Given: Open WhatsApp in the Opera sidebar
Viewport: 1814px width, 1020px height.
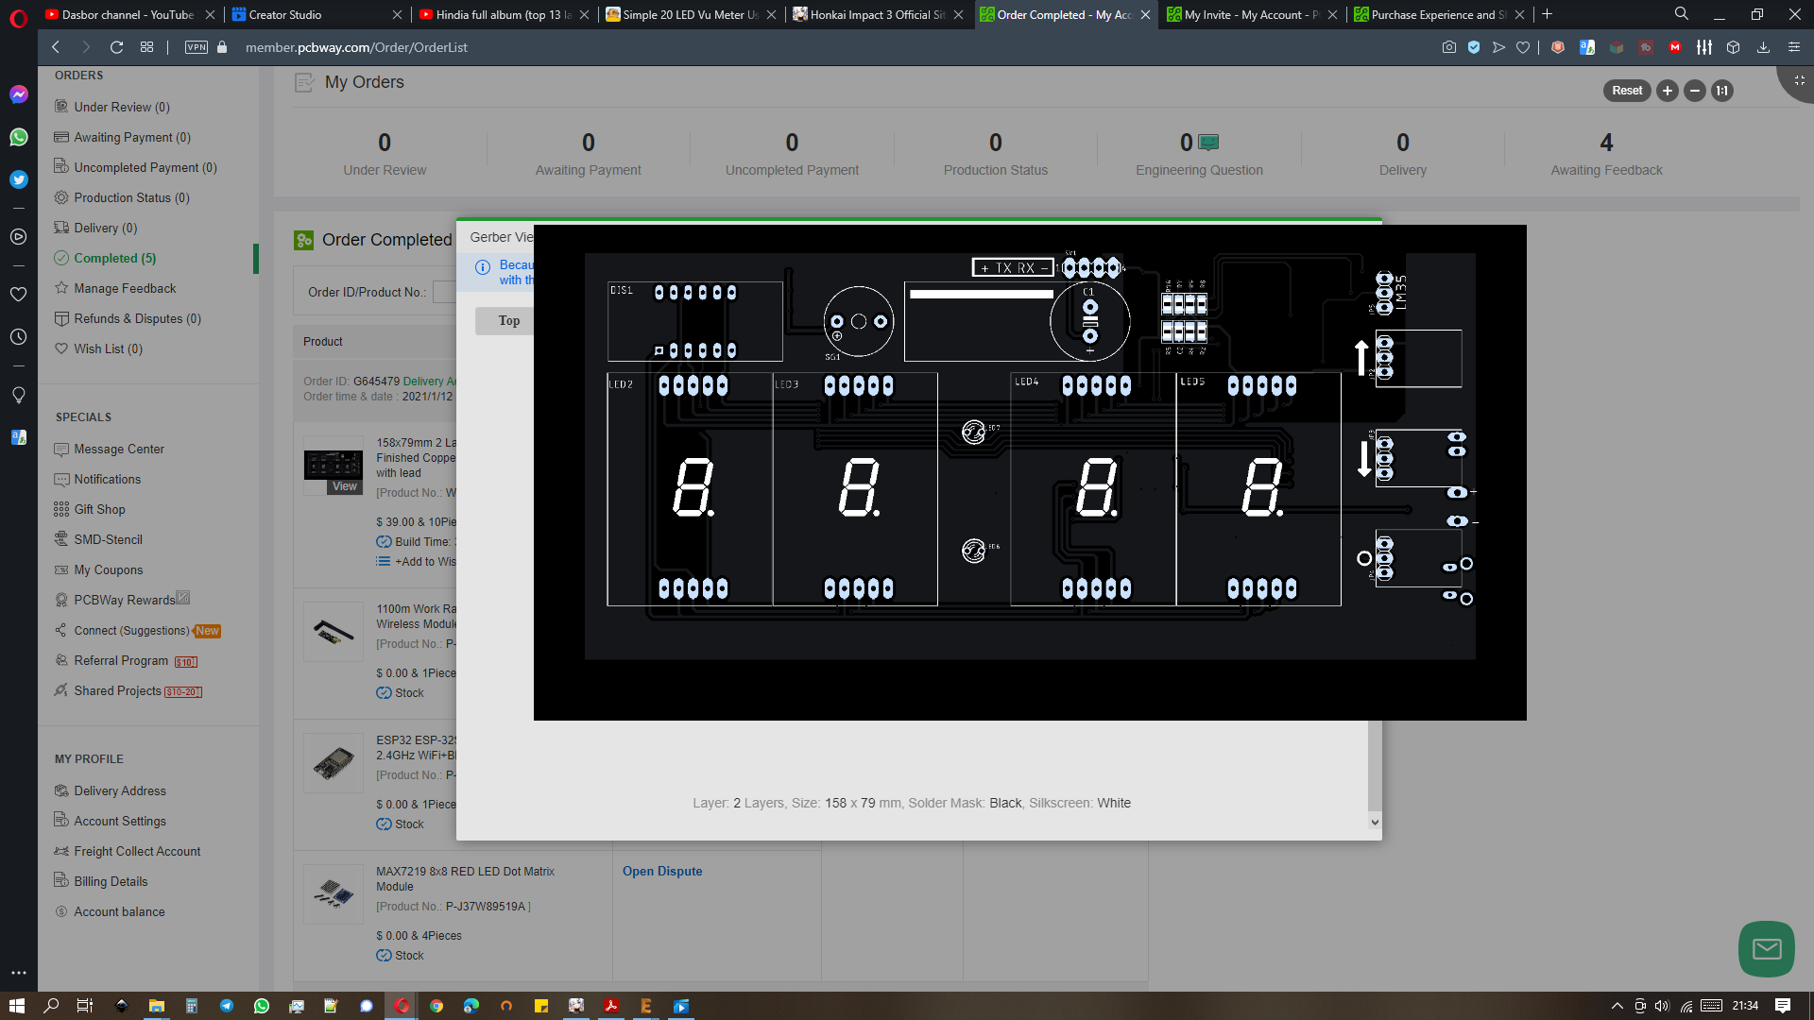Looking at the screenshot, I should (x=19, y=137).
